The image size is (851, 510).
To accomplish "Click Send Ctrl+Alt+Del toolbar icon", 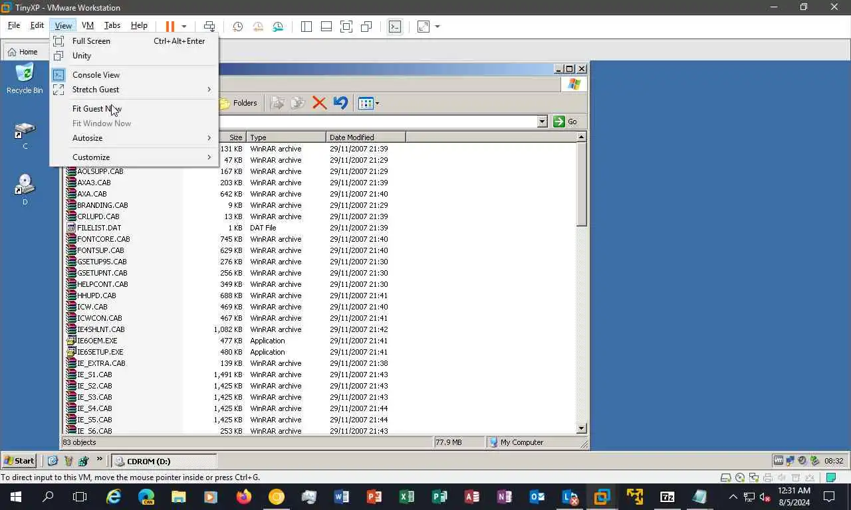I will pyautogui.click(x=209, y=27).
